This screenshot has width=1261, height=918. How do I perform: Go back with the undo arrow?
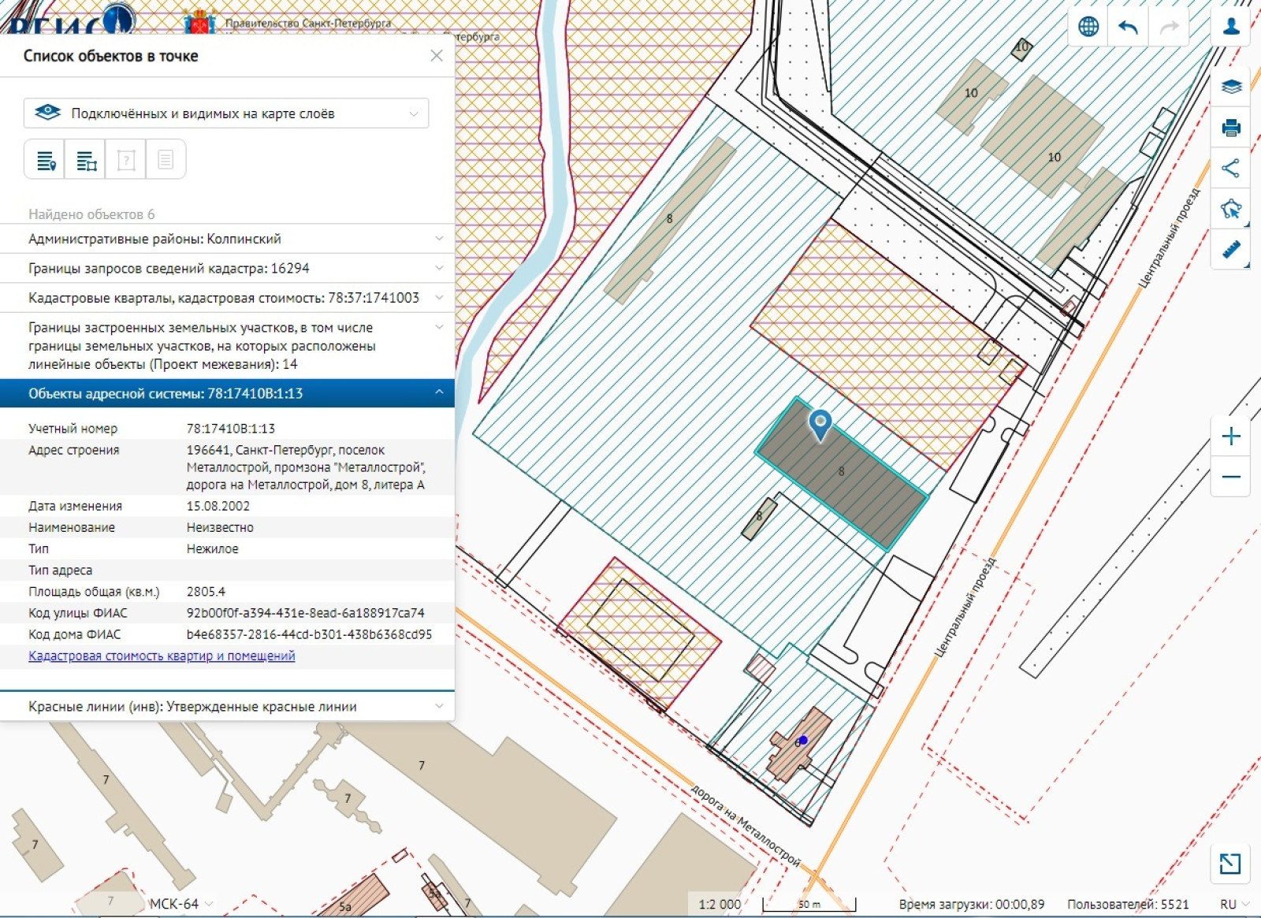(x=1129, y=27)
